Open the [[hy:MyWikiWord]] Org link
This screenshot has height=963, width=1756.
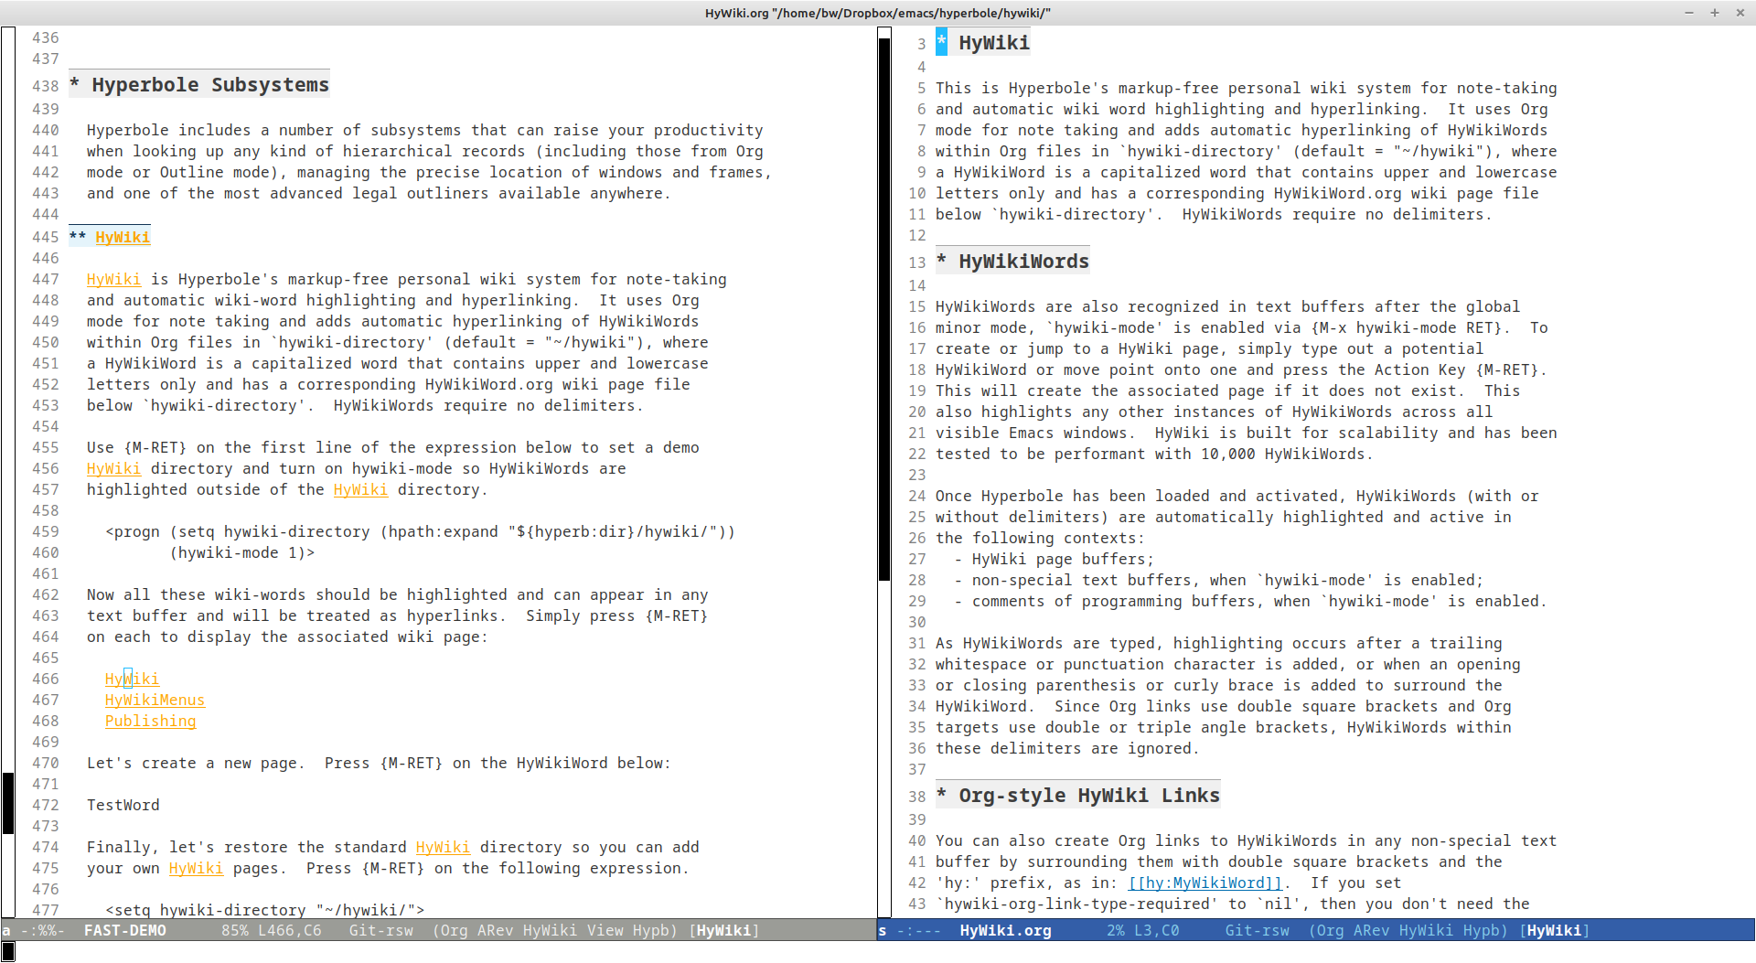click(x=1205, y=883)
